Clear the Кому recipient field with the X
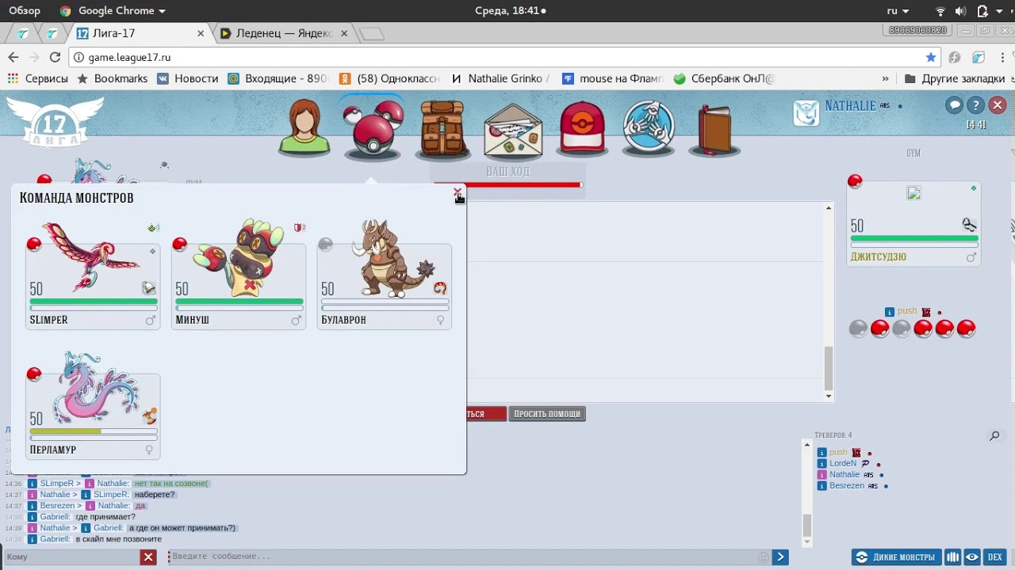Screen dimensions: 1015x570 148,557
